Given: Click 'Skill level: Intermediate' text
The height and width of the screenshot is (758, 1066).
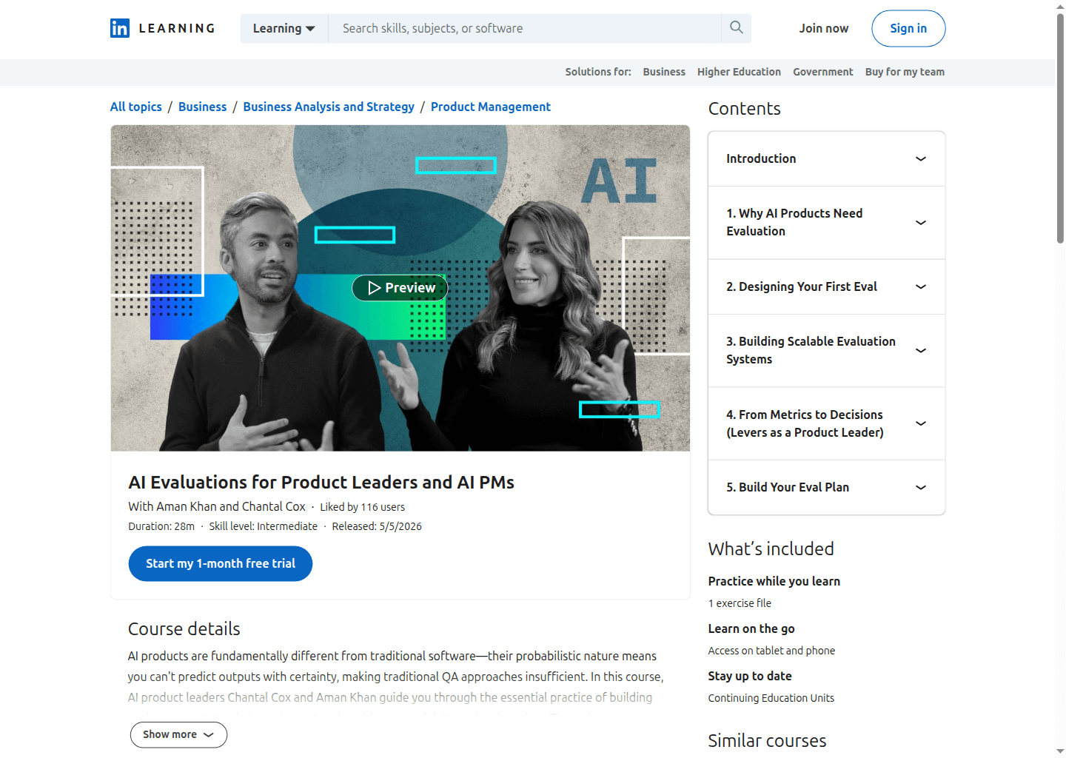Looking at the screenshot, I should pyautogui.click(x=263, y=526).
